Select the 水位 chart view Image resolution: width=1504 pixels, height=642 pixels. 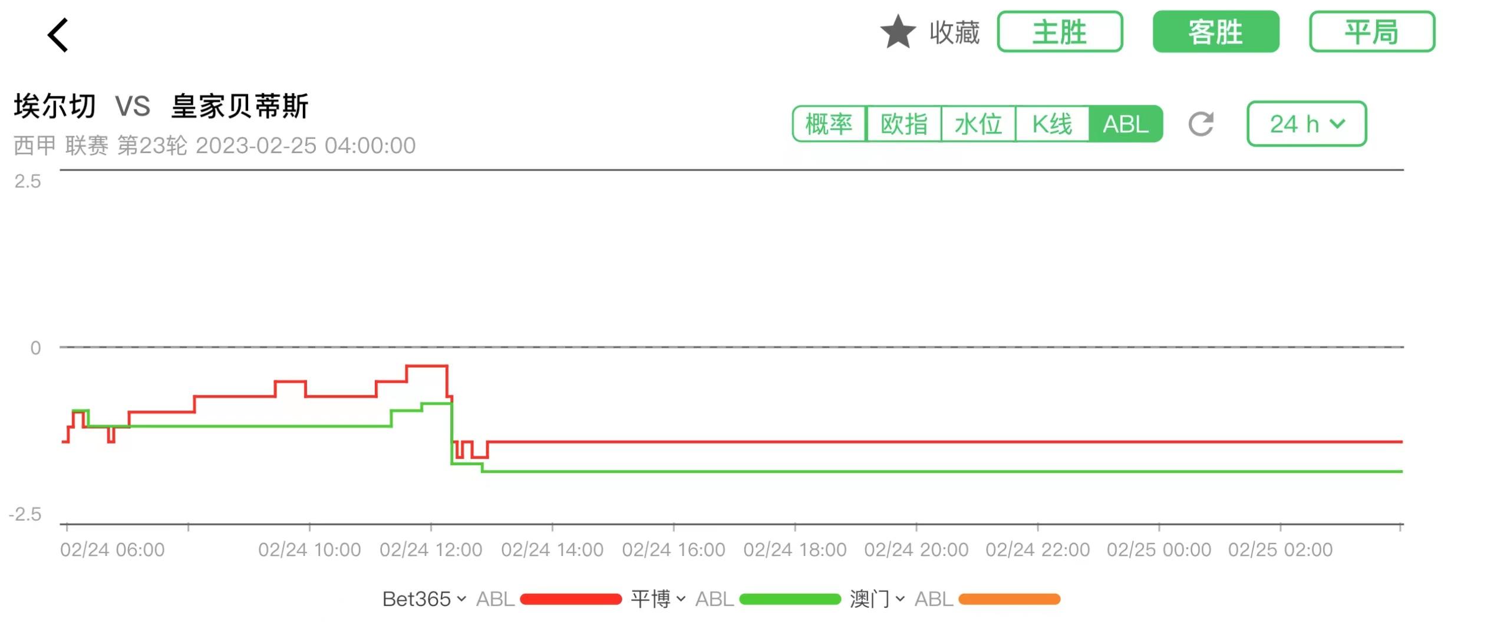(978, 124)
